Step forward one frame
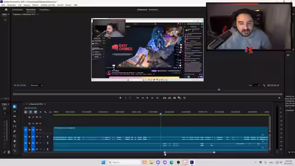Viewport: 295px width, 166px height. coord(152,98)
